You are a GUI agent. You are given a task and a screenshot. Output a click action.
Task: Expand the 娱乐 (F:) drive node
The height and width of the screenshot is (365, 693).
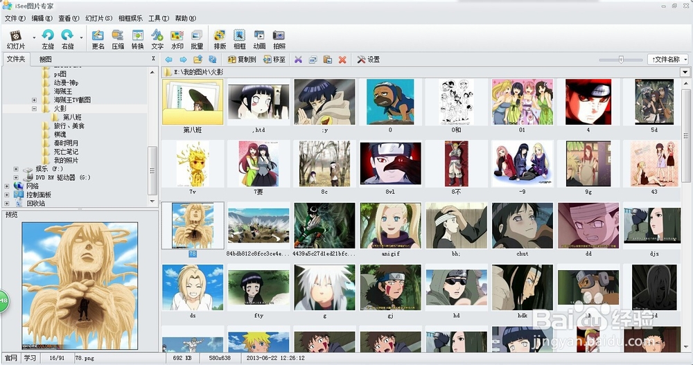(16, 169)
